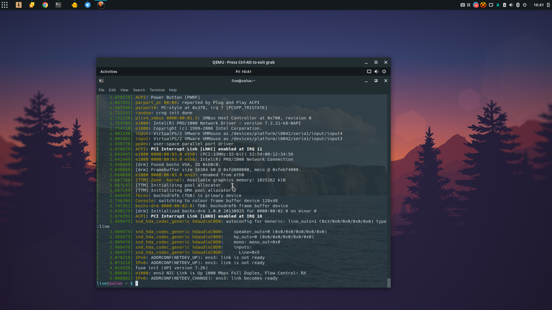
Task: Click the orange hexagon X tray icon
Action: click(483, 5)
